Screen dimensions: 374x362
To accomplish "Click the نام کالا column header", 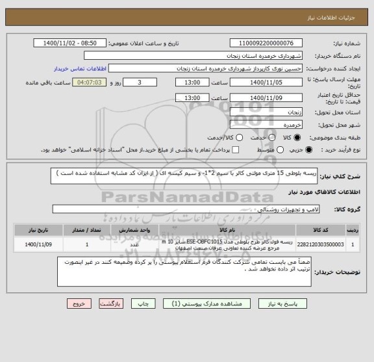I will point(227,230).
